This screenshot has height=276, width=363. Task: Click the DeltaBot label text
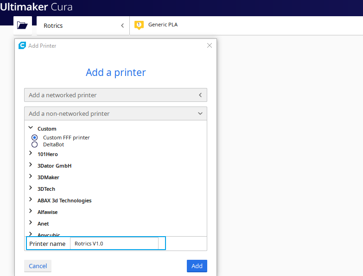[53, 144]
